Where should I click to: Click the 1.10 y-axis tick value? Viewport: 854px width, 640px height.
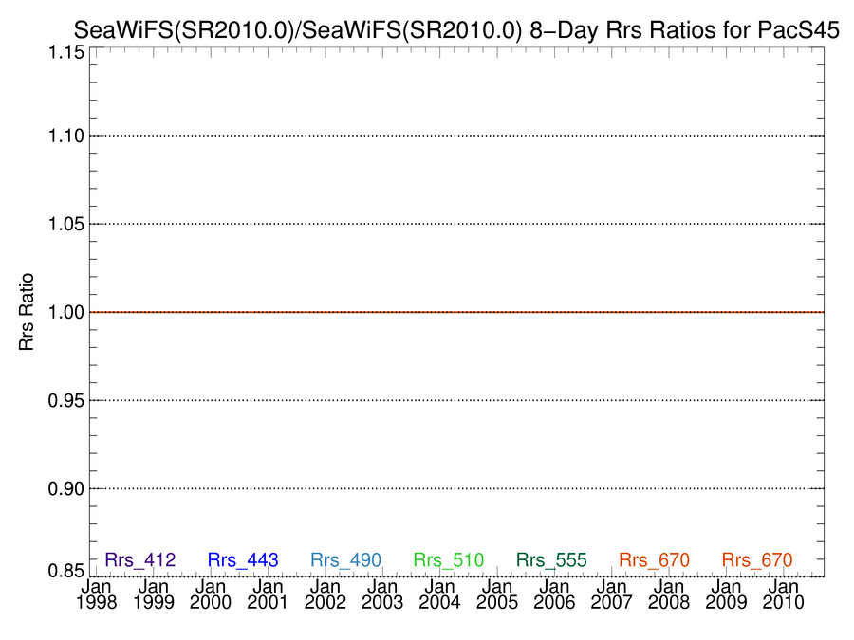pos(65,136)
